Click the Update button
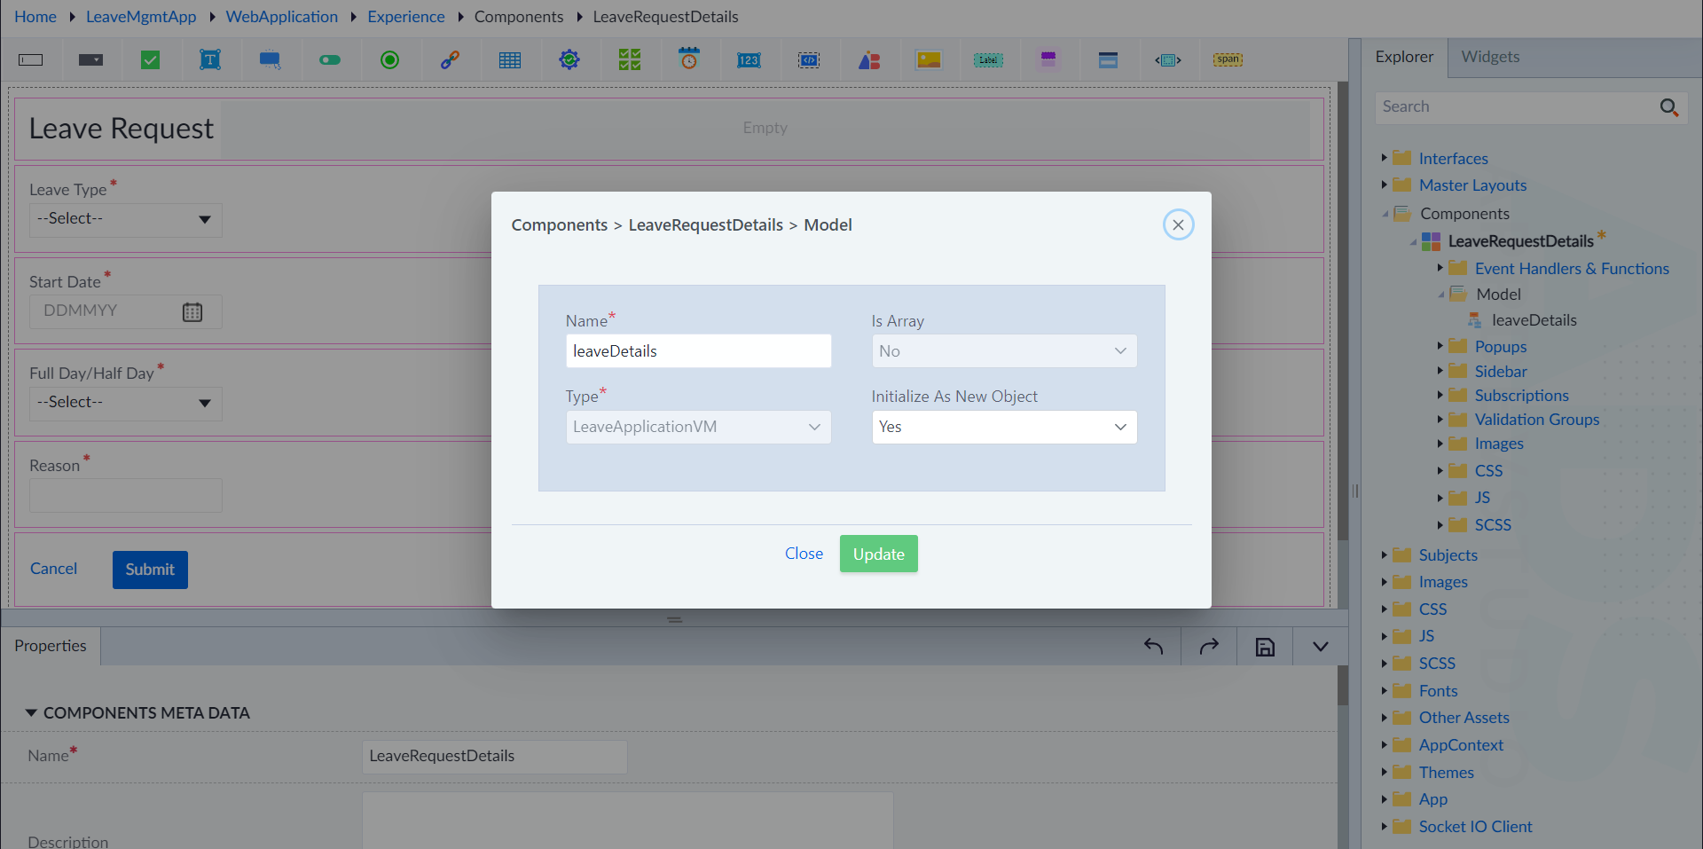The width and height of the screenshot is (1703, 849). coord(879,554)
